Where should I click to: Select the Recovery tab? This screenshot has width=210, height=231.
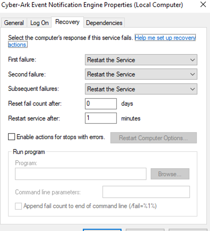pos(68,22)
